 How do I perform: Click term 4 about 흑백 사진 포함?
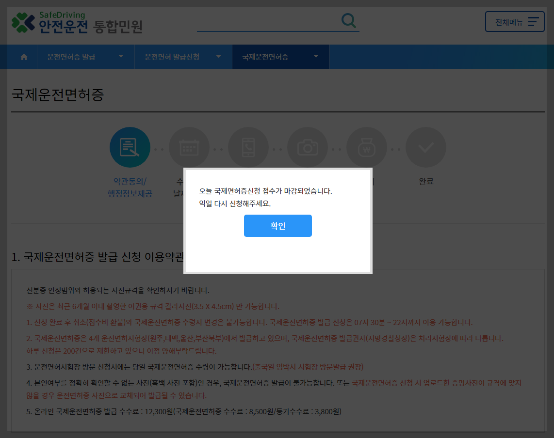point(274,389)
